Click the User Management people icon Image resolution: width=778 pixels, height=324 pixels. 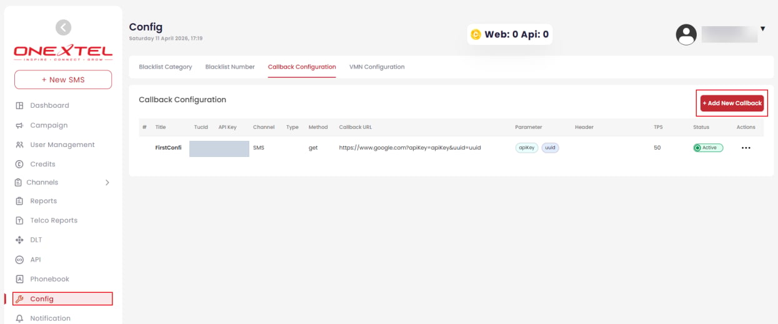(x=19, y=145)
